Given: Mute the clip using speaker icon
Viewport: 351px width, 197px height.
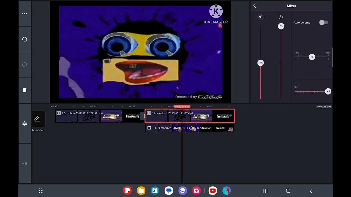Looking at the screenshot, I should click(261, 17).
